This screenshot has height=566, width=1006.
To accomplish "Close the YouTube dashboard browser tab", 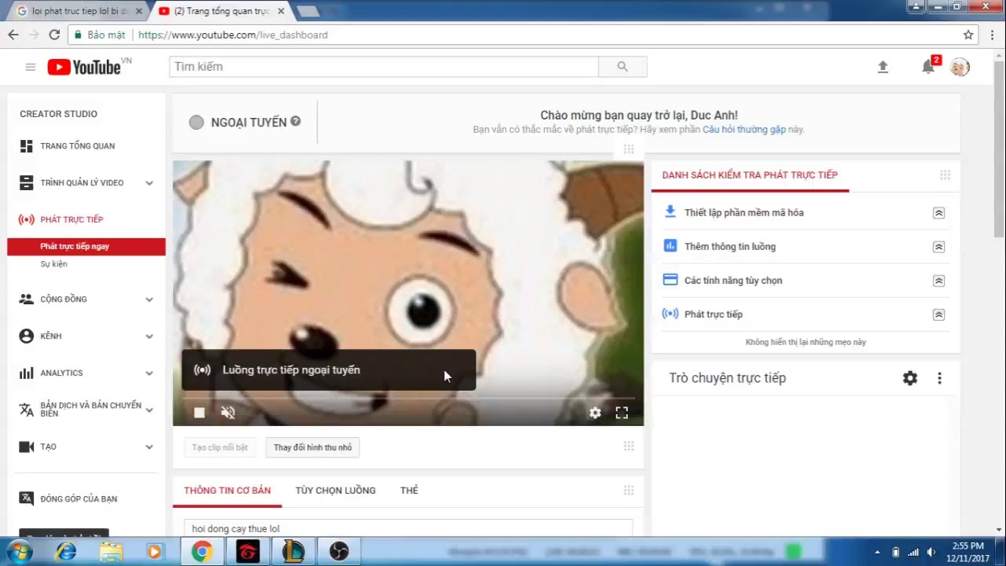I will [281, 11].
